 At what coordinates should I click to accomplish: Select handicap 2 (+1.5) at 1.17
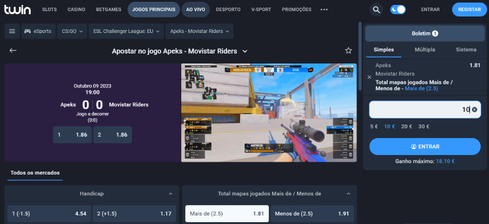point(134,214)
